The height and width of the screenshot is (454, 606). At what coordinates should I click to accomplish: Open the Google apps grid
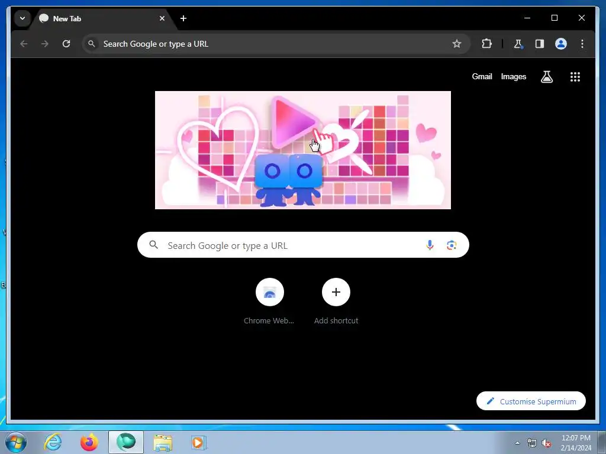(x=575, y=77)
